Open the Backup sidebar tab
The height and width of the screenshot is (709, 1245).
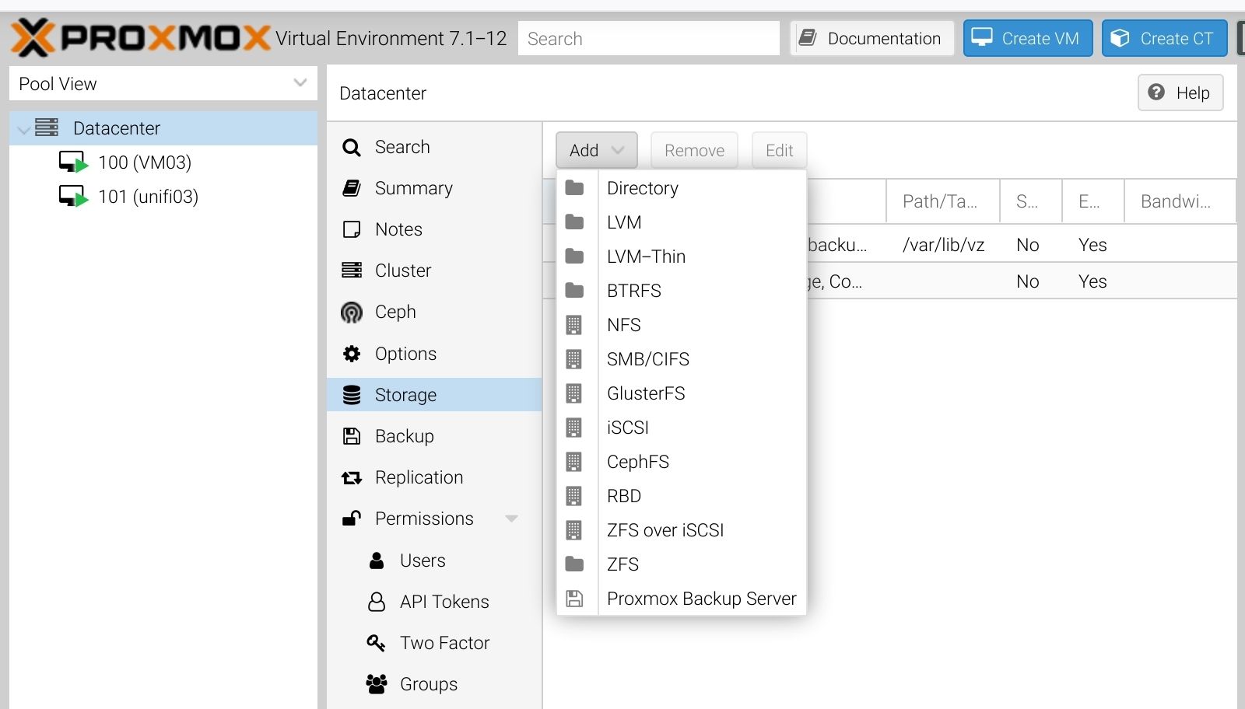434,436
